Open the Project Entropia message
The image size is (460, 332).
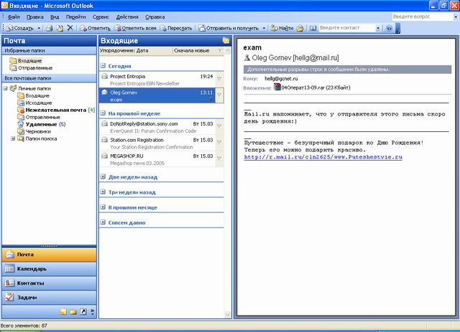coord(157,80)
